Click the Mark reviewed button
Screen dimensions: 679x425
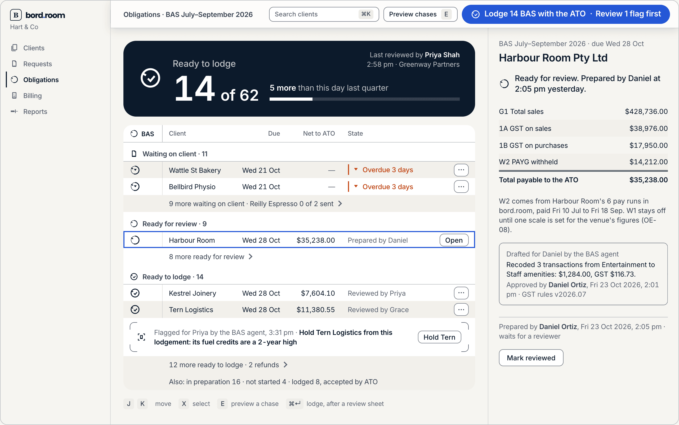coord(531,358)
